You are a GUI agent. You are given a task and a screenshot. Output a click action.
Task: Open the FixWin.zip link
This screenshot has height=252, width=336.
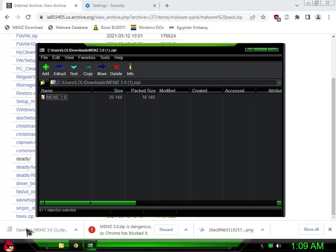tap(27, 36)
